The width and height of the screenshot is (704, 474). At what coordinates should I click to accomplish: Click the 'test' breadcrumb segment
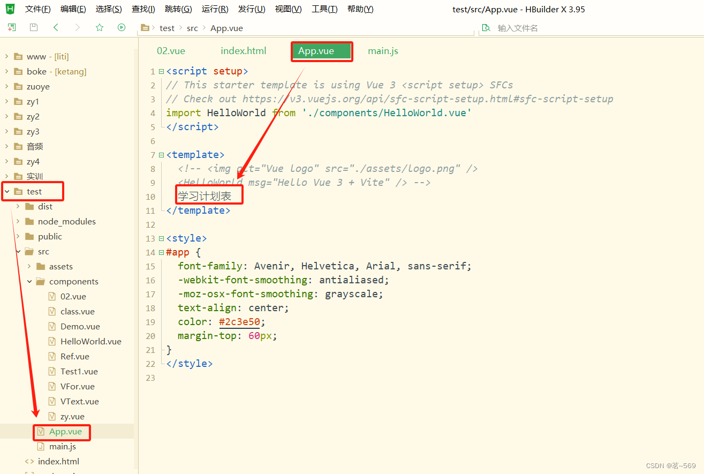click(x=167, y=28)
